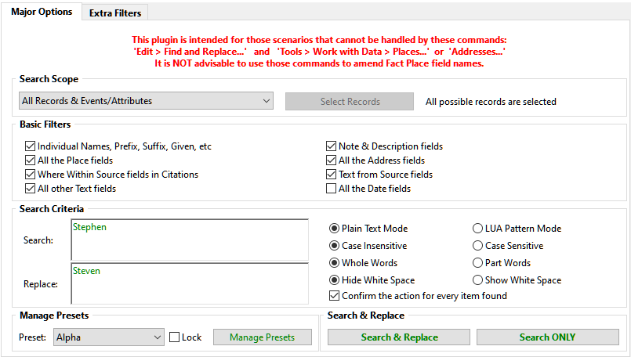Toggle Individual Names, Prefix, Suffix checkbox
The width and height of the screenshot is (631, 357).
(x=31, y=146)
